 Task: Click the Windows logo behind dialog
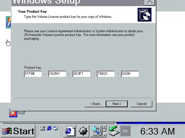[x=8, y=22]
